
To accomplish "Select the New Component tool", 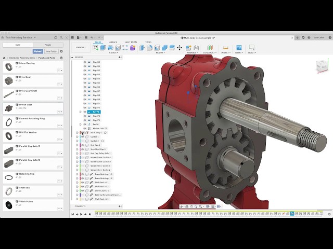I will [188, 48].
